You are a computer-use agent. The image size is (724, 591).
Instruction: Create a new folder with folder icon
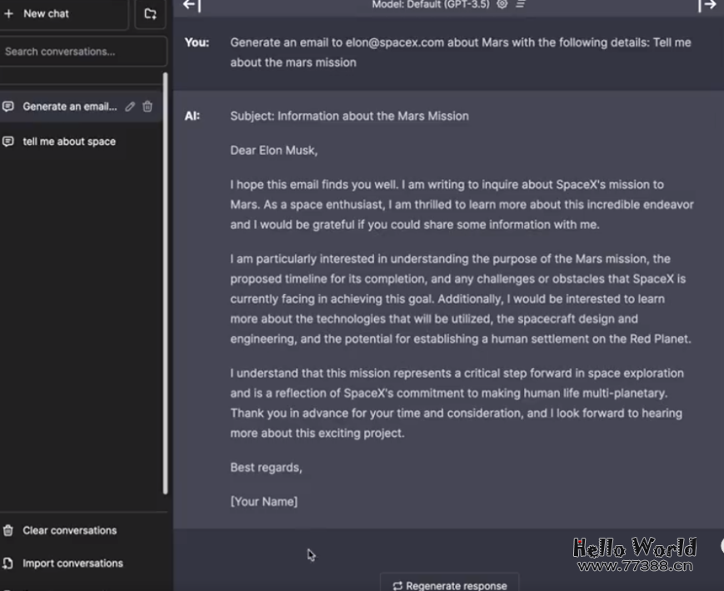coord(150,14)
